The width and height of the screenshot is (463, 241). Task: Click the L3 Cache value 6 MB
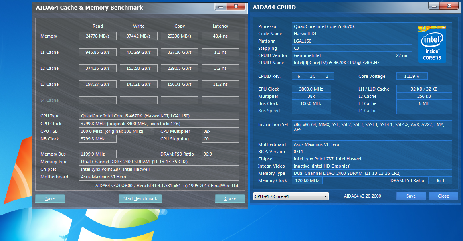pos(424,103)
